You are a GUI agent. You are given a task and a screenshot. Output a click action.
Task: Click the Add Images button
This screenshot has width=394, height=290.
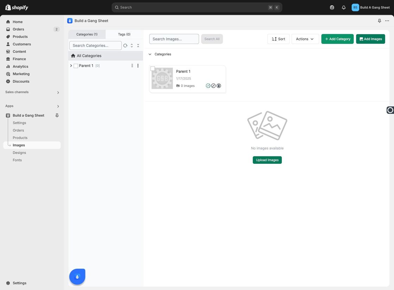point(370,39)
